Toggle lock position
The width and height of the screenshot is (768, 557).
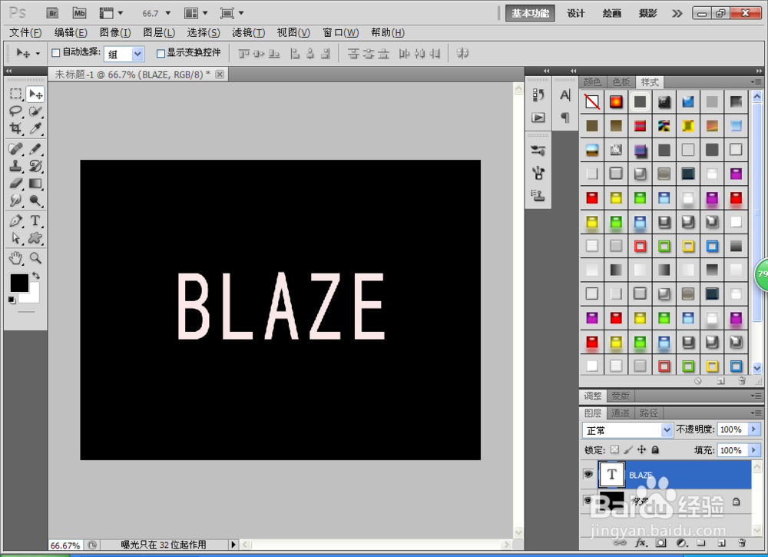[641, 449]
